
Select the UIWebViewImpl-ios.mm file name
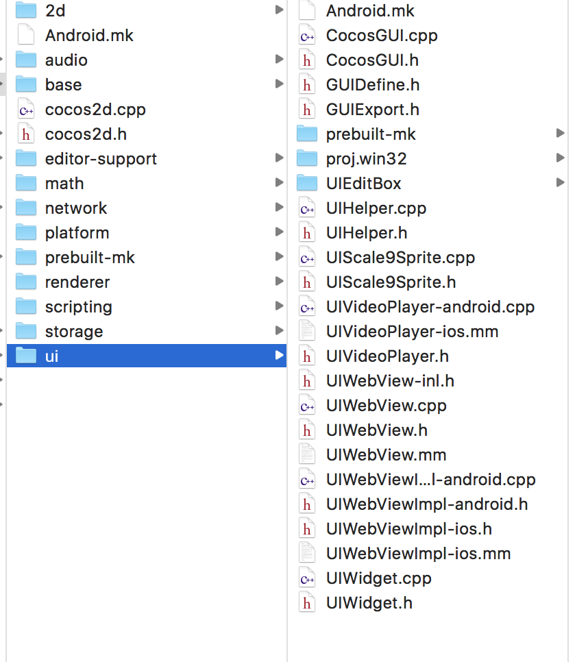[418, 554]
